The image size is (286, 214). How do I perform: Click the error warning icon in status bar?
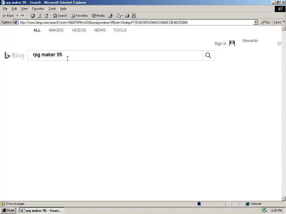[3, 204]
